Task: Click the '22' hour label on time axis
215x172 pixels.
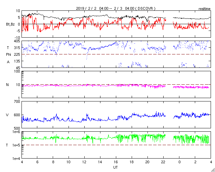Action: 163,162
